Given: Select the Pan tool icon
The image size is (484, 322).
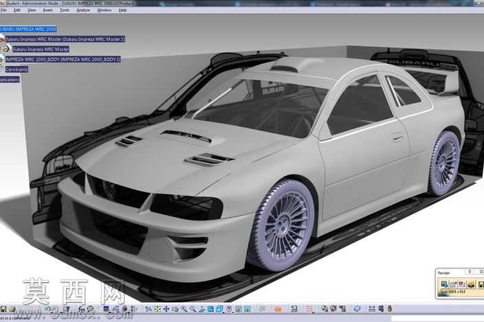Looking at the screenshot, I should point(166,309).
